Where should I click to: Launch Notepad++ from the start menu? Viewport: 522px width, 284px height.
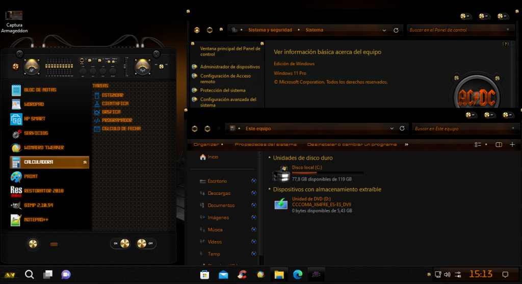click(x=49, y=220)
